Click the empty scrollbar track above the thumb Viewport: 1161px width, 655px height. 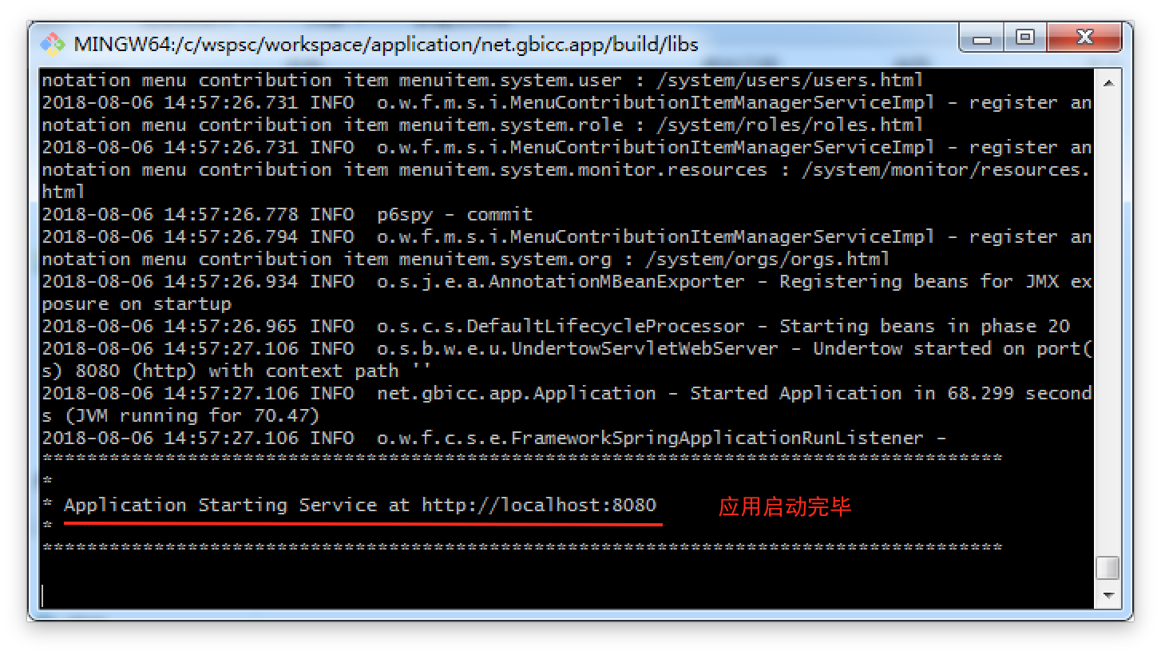click(1108, 320)
